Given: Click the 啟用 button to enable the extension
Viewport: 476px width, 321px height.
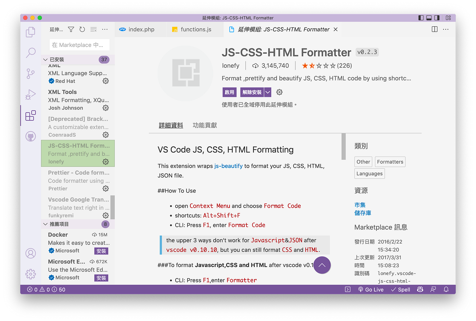Looking at the screenshot, I should pos(229,92).
